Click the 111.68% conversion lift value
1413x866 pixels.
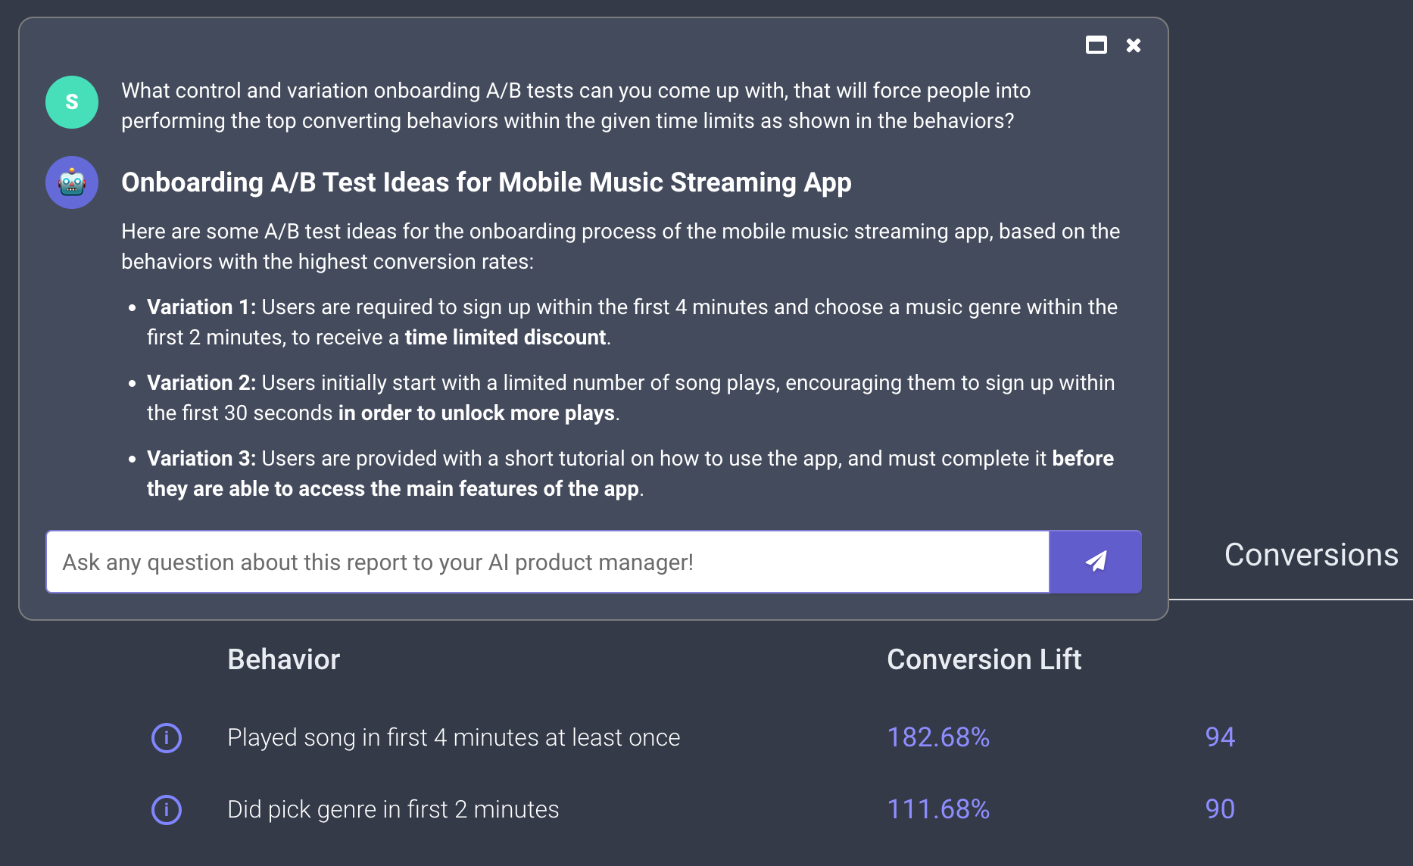coord(938,809)
